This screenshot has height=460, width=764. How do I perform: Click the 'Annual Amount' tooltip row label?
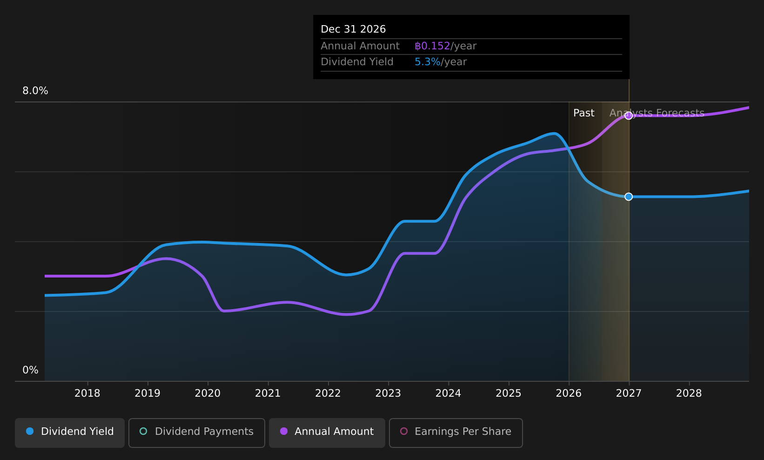tap(360, 46)
